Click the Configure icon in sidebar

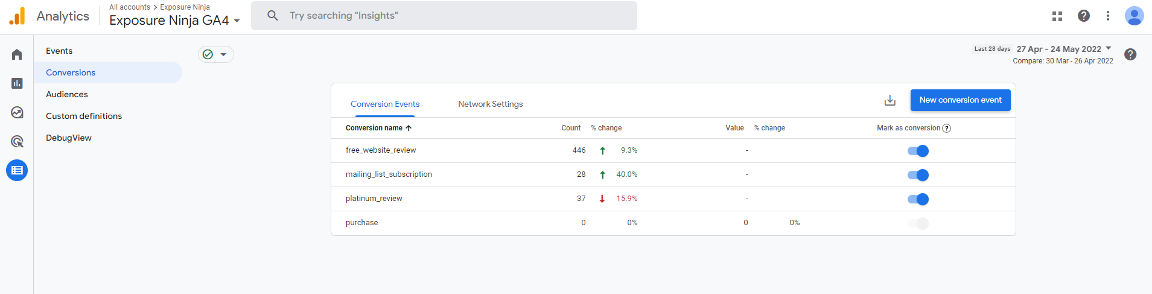pos(17,170)
